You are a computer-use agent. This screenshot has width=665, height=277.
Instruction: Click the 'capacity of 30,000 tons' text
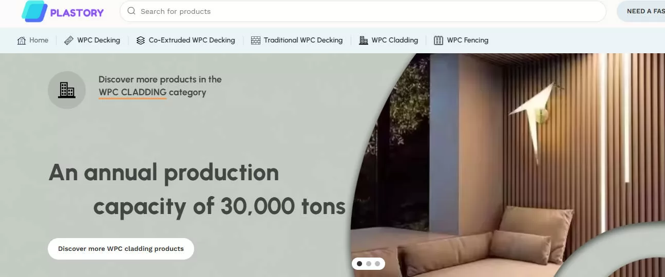[x=219, y=206]
